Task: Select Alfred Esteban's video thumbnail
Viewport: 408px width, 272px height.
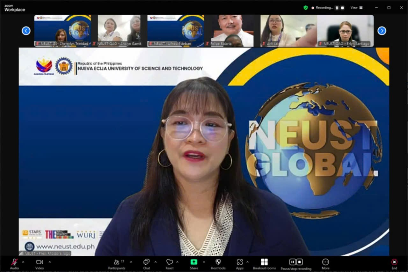Action: click(176, 31)
